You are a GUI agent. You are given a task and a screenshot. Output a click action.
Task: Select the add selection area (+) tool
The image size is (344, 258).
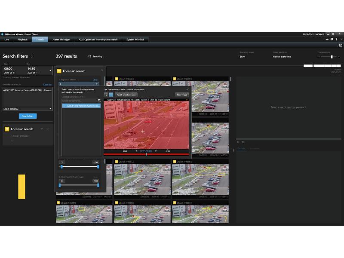pos(106,95)
